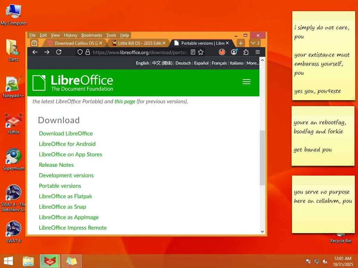Switch site language to English
This screenshot has width=358, height=268.
point(143,63)
